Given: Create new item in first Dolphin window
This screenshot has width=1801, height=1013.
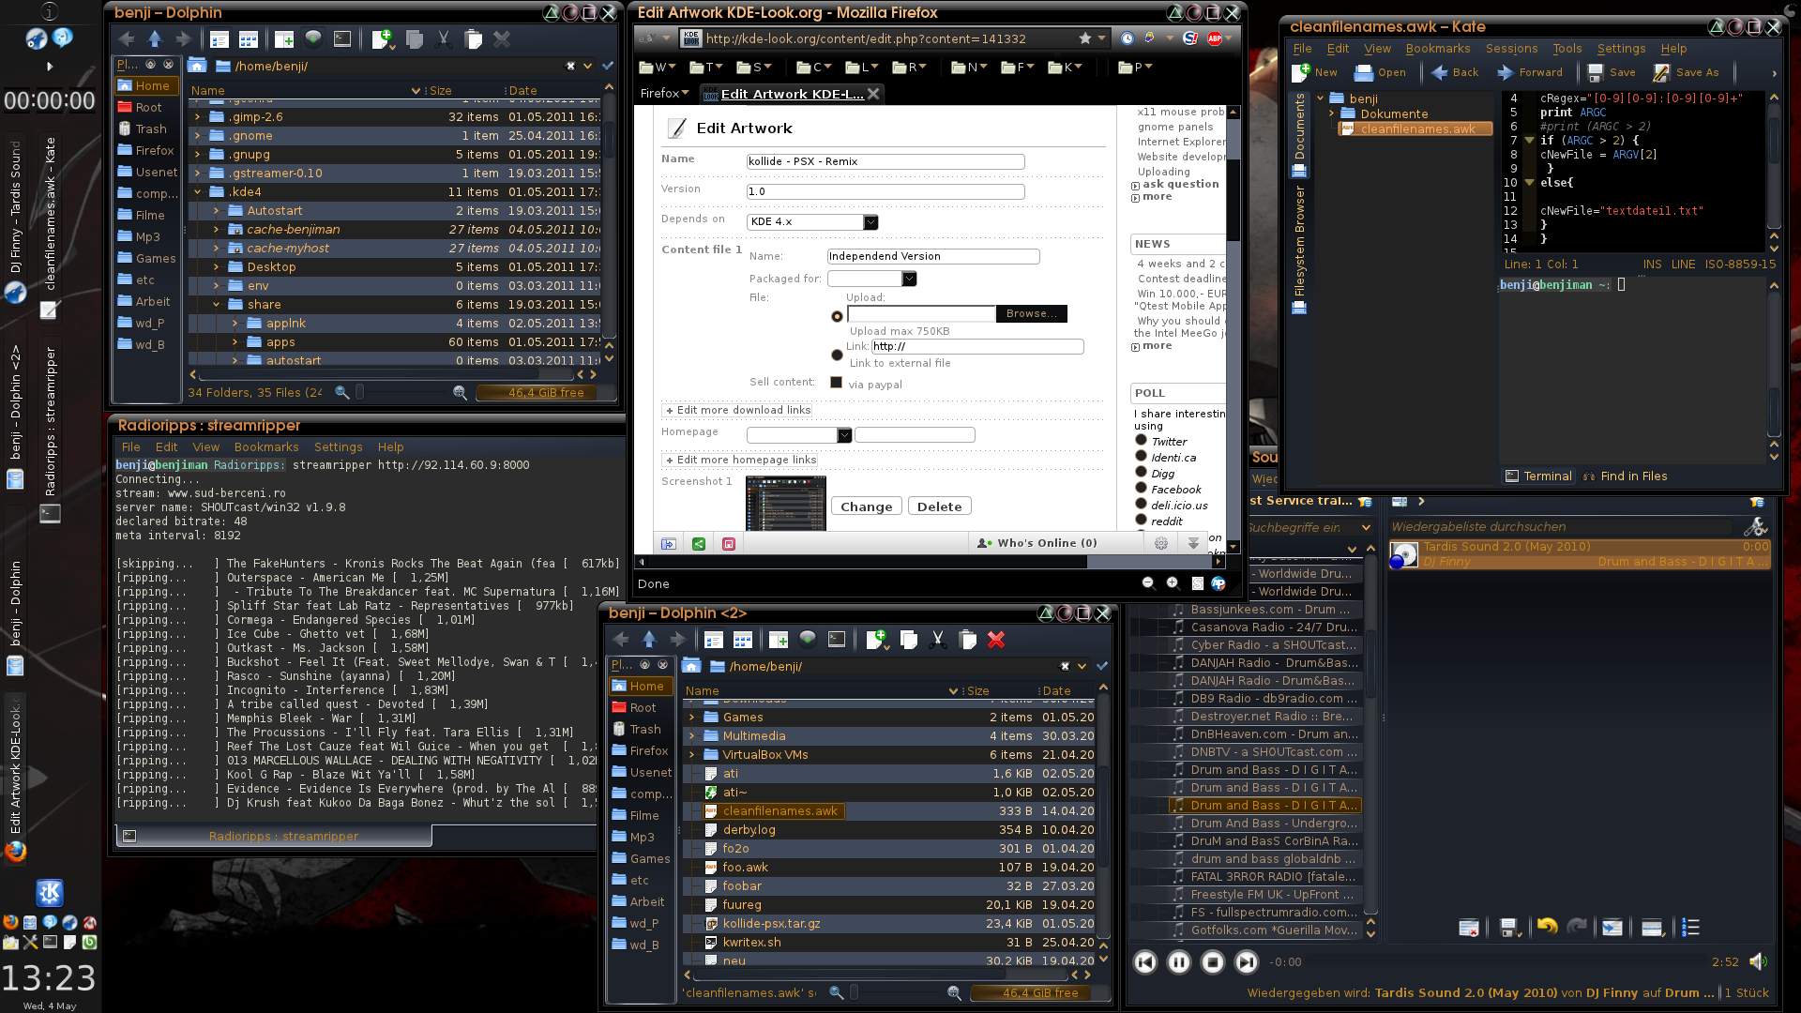Looking at the screenshot, I should (383, 39).
